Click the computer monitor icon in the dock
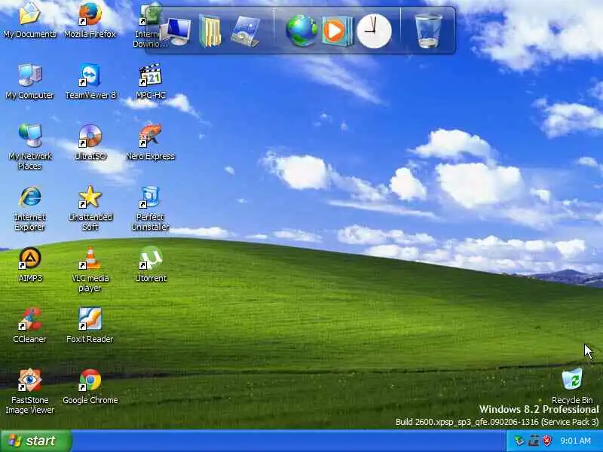The width and height of the screenshot is (603, 452). (177, 32)
